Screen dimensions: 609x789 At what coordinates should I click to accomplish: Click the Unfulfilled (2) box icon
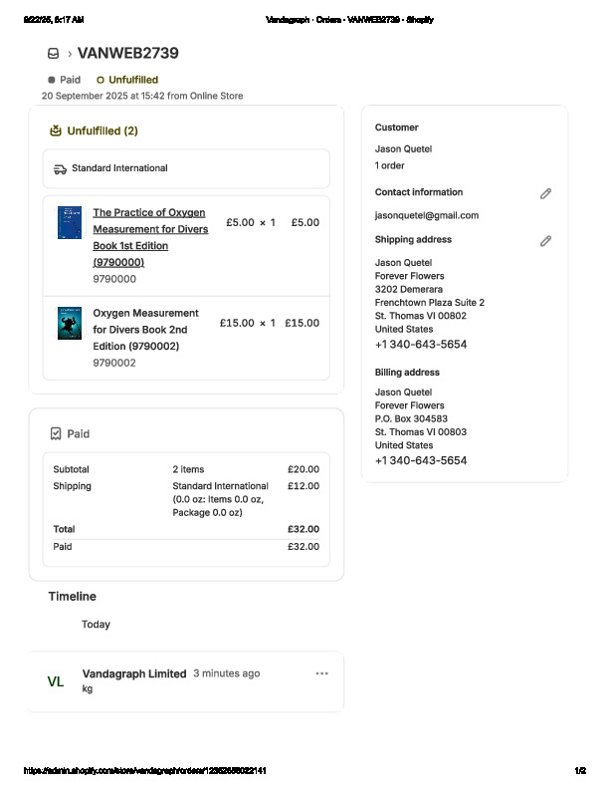pyautogui.click(x=56, y=131)
